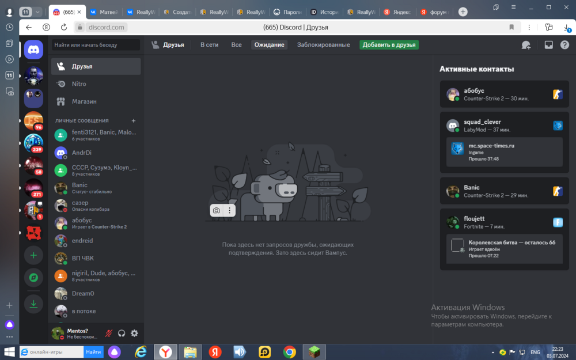
Task: Open the Inbox icon
Action: pyautogui.click(x=548, y=45)
